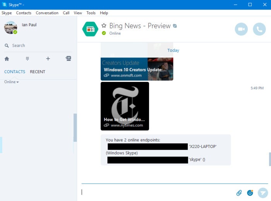
Task: Click the search magnifier icon
Action: (7, 45)
